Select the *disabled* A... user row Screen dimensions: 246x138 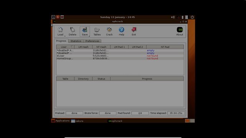(120, 50)
